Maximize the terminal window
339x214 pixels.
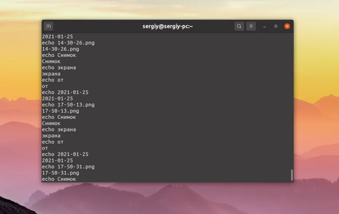[275, 26]
